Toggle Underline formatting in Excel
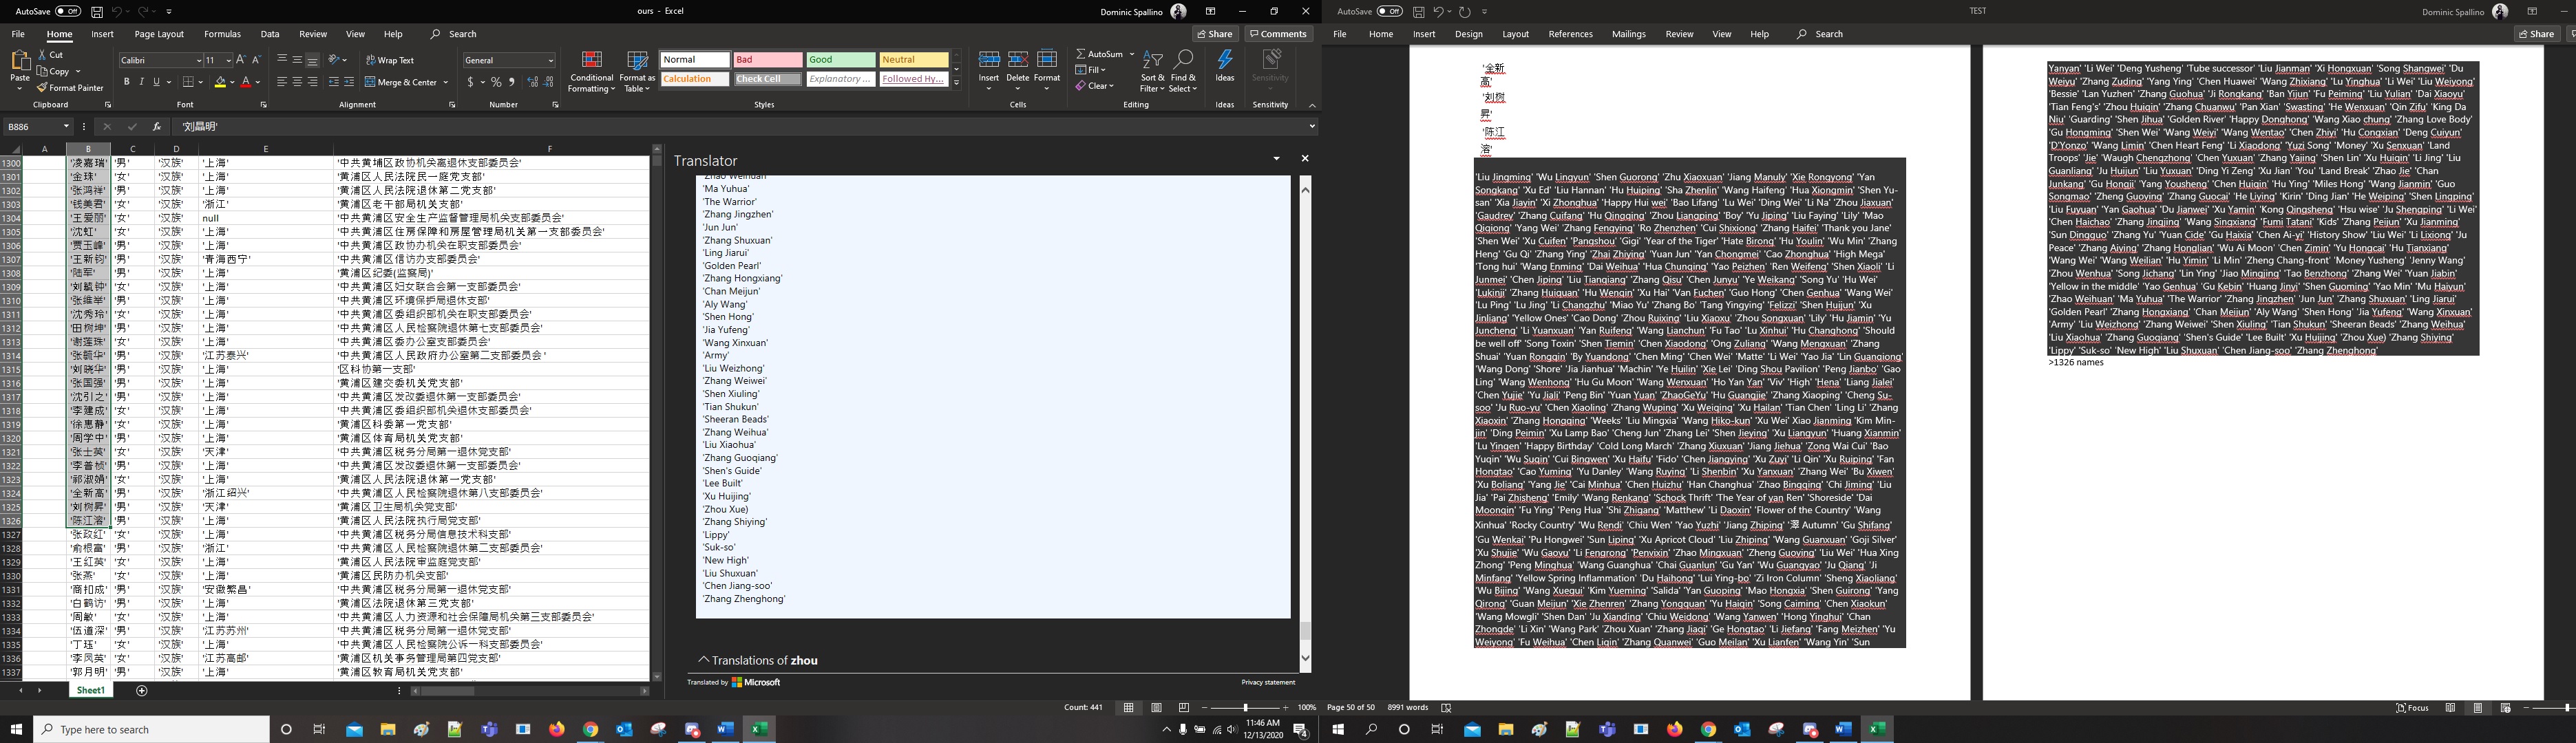Screen dimensions: 2576x743 (x=156, y=82)
